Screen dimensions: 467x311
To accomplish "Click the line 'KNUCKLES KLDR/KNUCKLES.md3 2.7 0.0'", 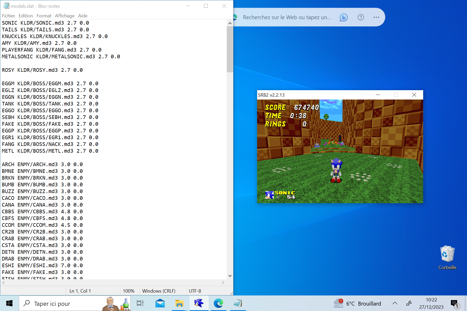I will (x=55, y=37).
